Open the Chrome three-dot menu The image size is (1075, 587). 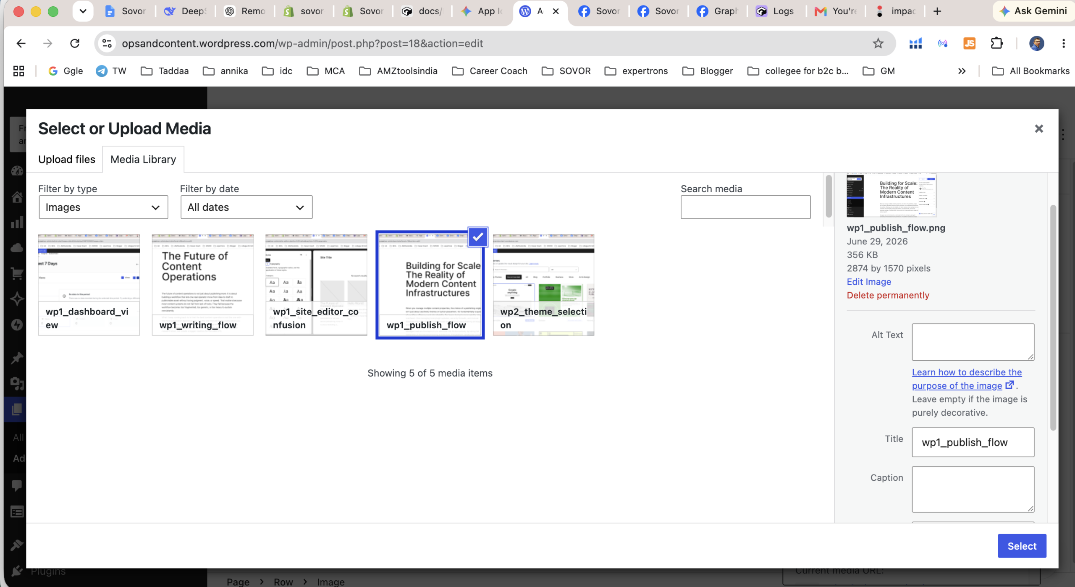pos(1064,43)
